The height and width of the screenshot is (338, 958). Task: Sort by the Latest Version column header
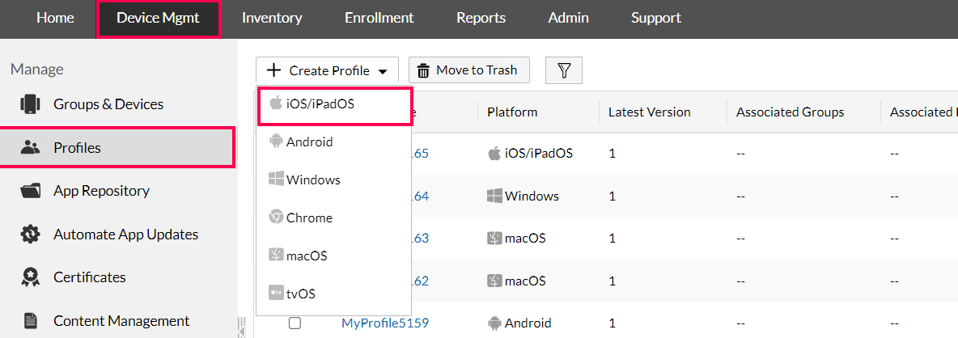coord(649,112)
